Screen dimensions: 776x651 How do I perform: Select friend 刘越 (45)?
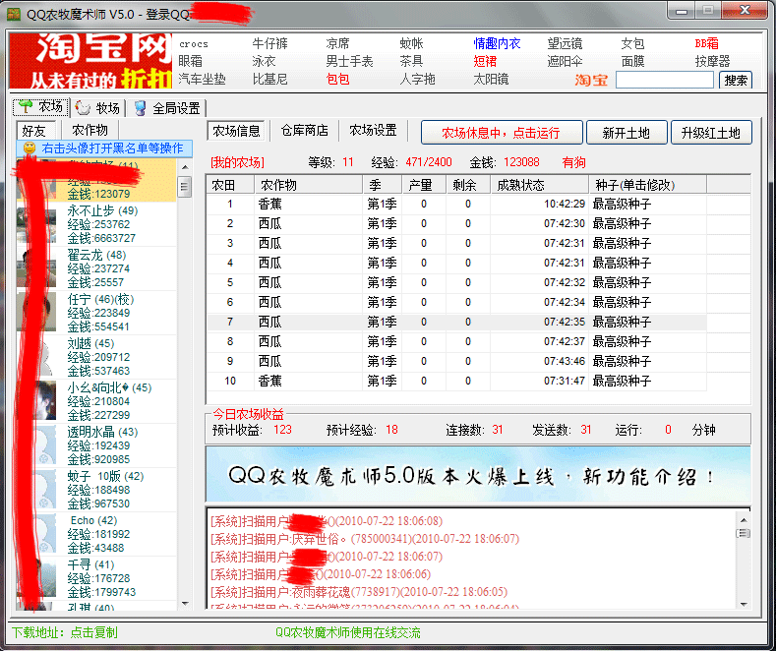96,357
